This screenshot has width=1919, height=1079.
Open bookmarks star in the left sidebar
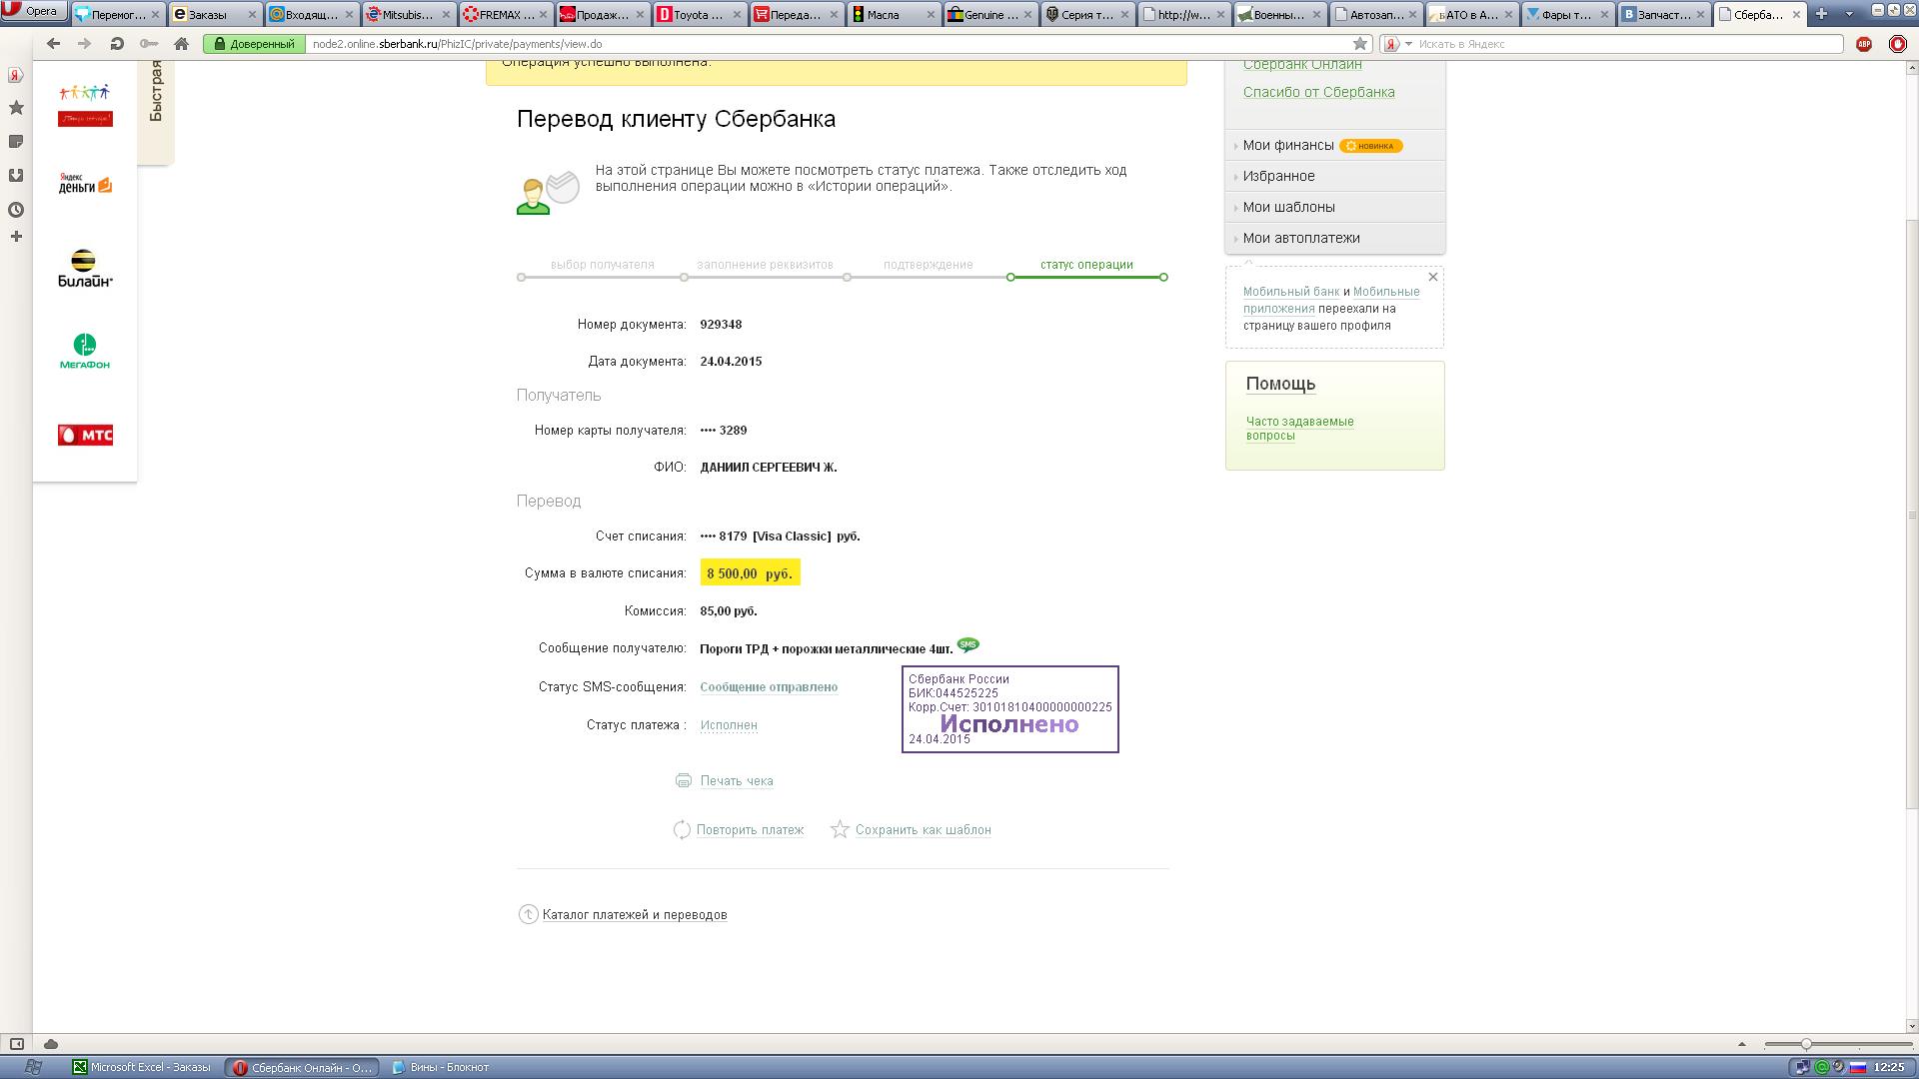pos(16,107)
